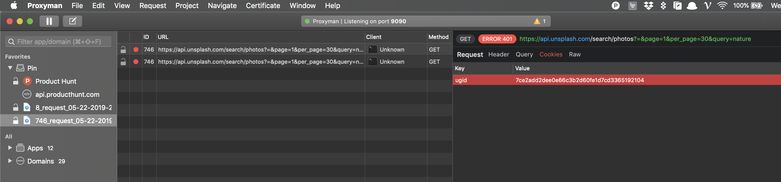Viewport: 781px width, 182px height.
Task: Switch to the Header tab
Action: pos(499,54)
